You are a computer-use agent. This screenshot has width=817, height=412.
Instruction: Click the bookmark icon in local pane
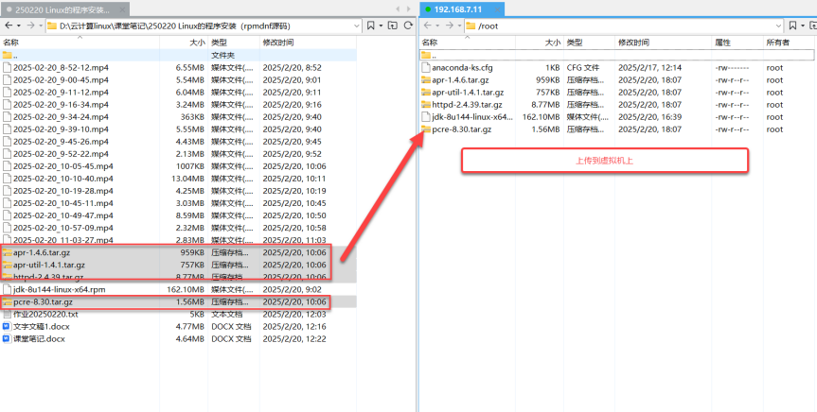(x=369, y=26)
